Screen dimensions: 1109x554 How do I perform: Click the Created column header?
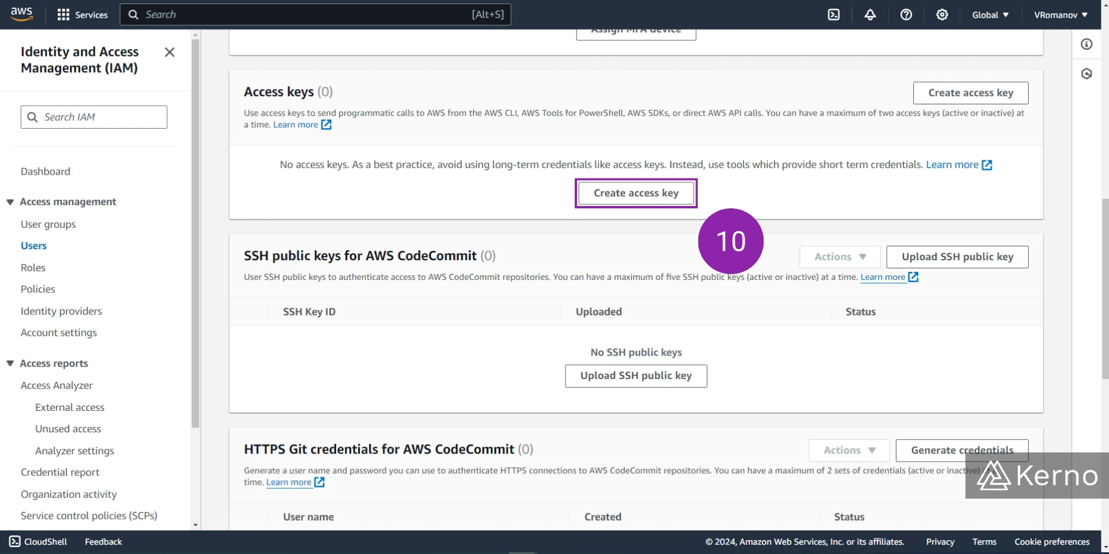click(602, 517)
